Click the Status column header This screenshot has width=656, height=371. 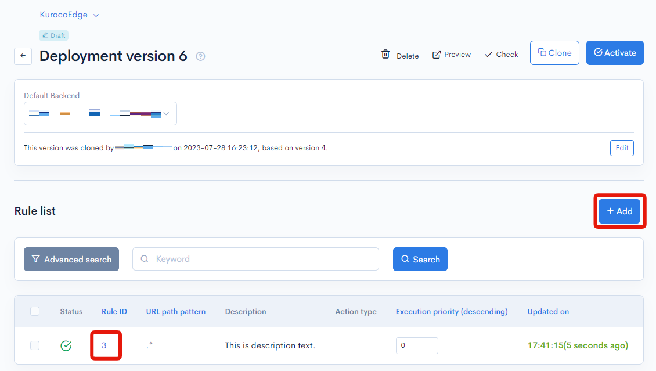(x=71, y=312)
